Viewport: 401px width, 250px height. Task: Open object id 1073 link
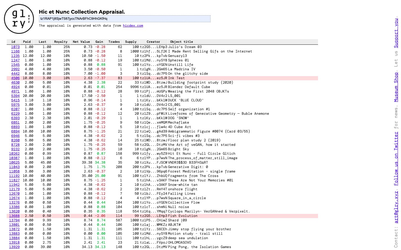point(15,47)
